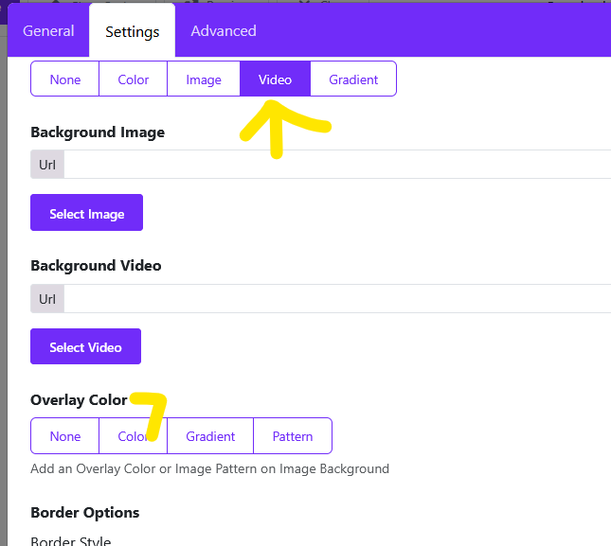Switch to the Advanced tab
This screenshot has width=611, height=546.
[x=224, y=31]
